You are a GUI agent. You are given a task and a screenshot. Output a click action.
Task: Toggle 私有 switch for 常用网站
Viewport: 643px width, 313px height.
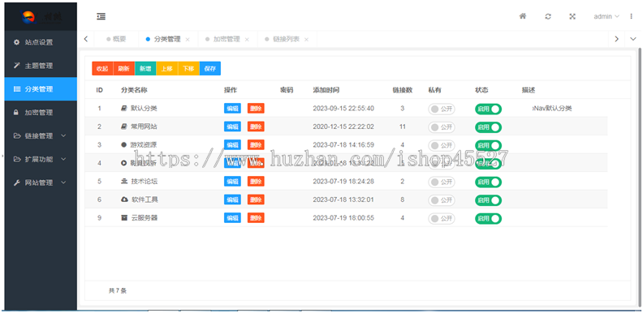coord(441,127)
